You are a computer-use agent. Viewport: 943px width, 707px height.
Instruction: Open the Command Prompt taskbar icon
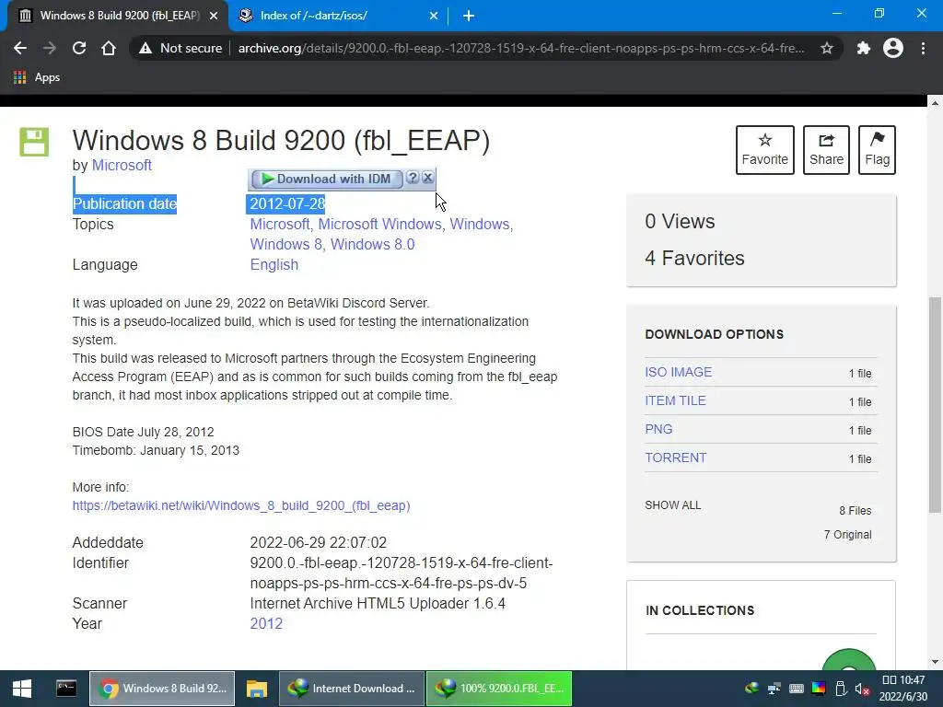(x=66, y=689)
